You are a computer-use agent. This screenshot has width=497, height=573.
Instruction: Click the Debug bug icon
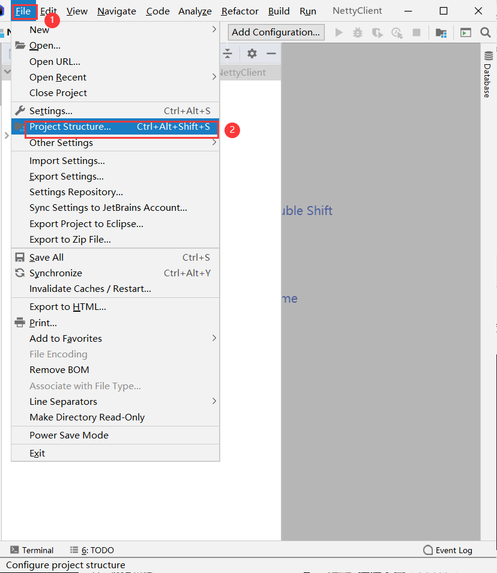[x=358, y=32]
